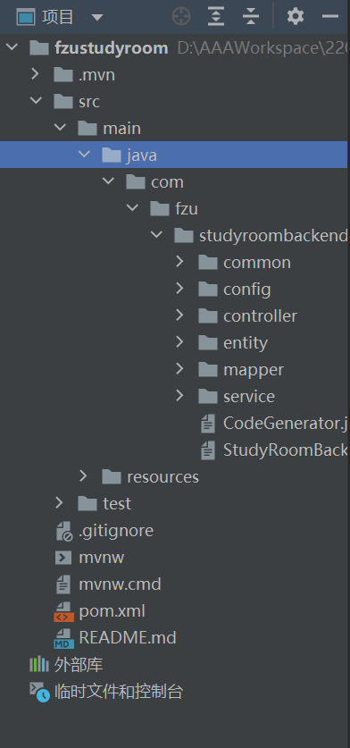Select the .gitignore file

click(x=104, y=531)
